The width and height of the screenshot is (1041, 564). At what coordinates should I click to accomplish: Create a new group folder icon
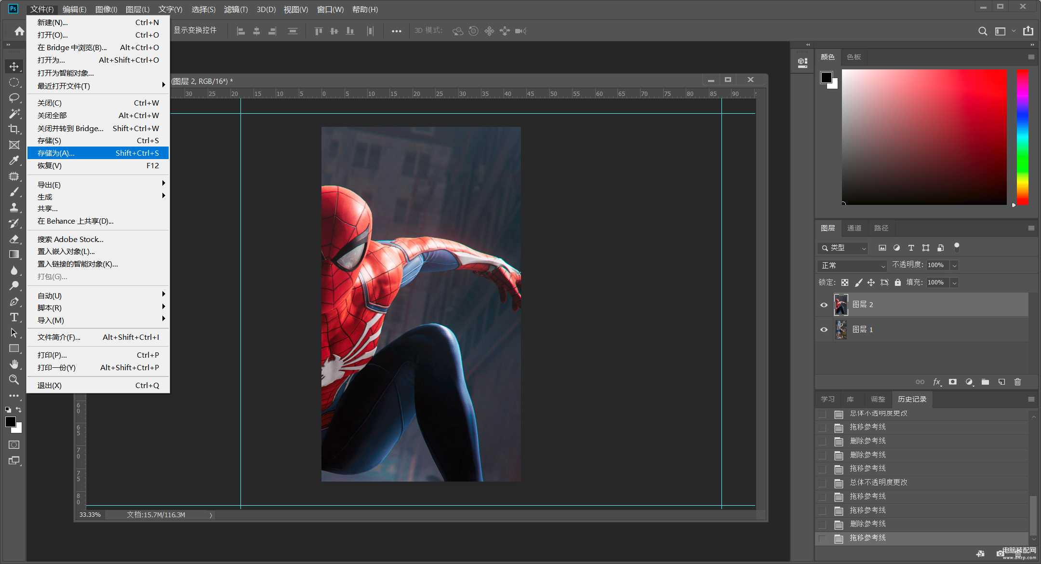point(985,382)
